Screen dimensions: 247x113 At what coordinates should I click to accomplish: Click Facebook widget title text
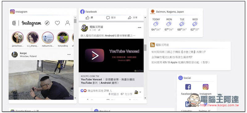coord(91,12)
